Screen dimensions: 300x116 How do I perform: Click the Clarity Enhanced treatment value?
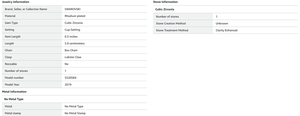click(x=226, y=31)
